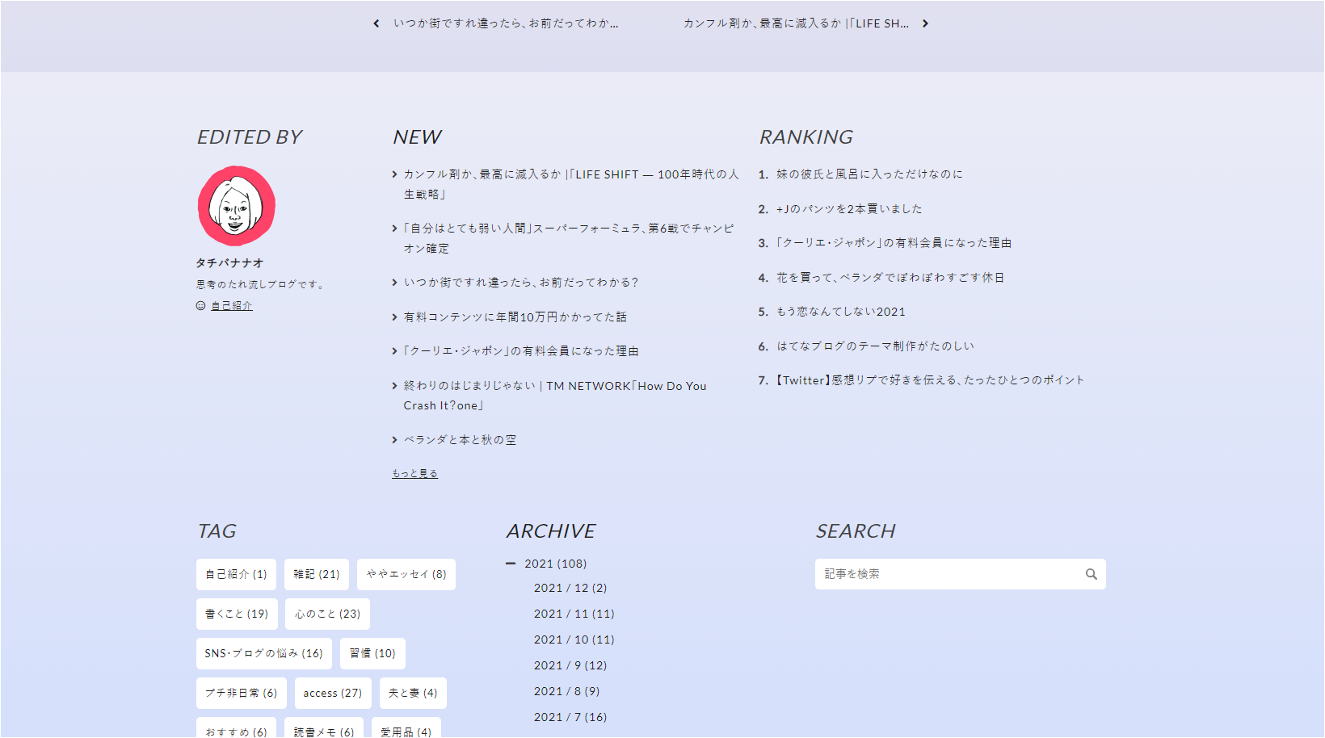Open もっと見る to see more new posts
This screenshot has width=1325, height=738.
tap(414, 472)
